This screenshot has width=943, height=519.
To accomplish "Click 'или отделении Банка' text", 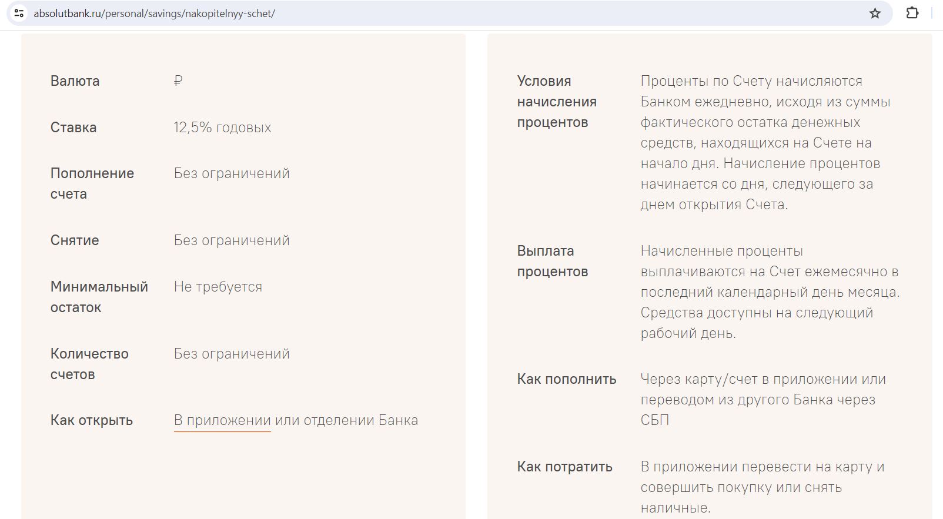I will pos(346,420).
